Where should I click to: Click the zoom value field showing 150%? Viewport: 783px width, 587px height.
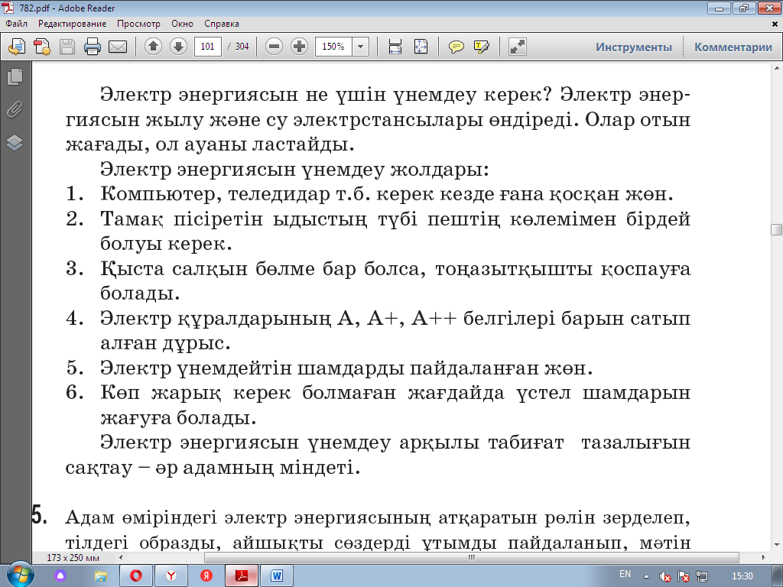[x=333, y=47]
